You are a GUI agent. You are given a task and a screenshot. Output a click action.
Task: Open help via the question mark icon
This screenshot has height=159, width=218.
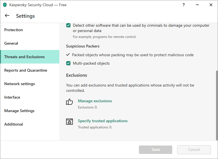click(184, 5)
